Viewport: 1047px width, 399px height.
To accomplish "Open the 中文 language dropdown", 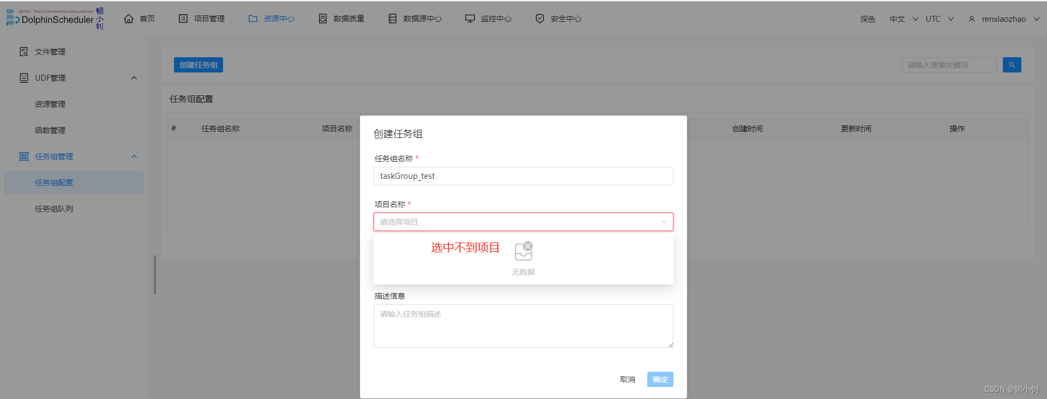I will (904, 19).
